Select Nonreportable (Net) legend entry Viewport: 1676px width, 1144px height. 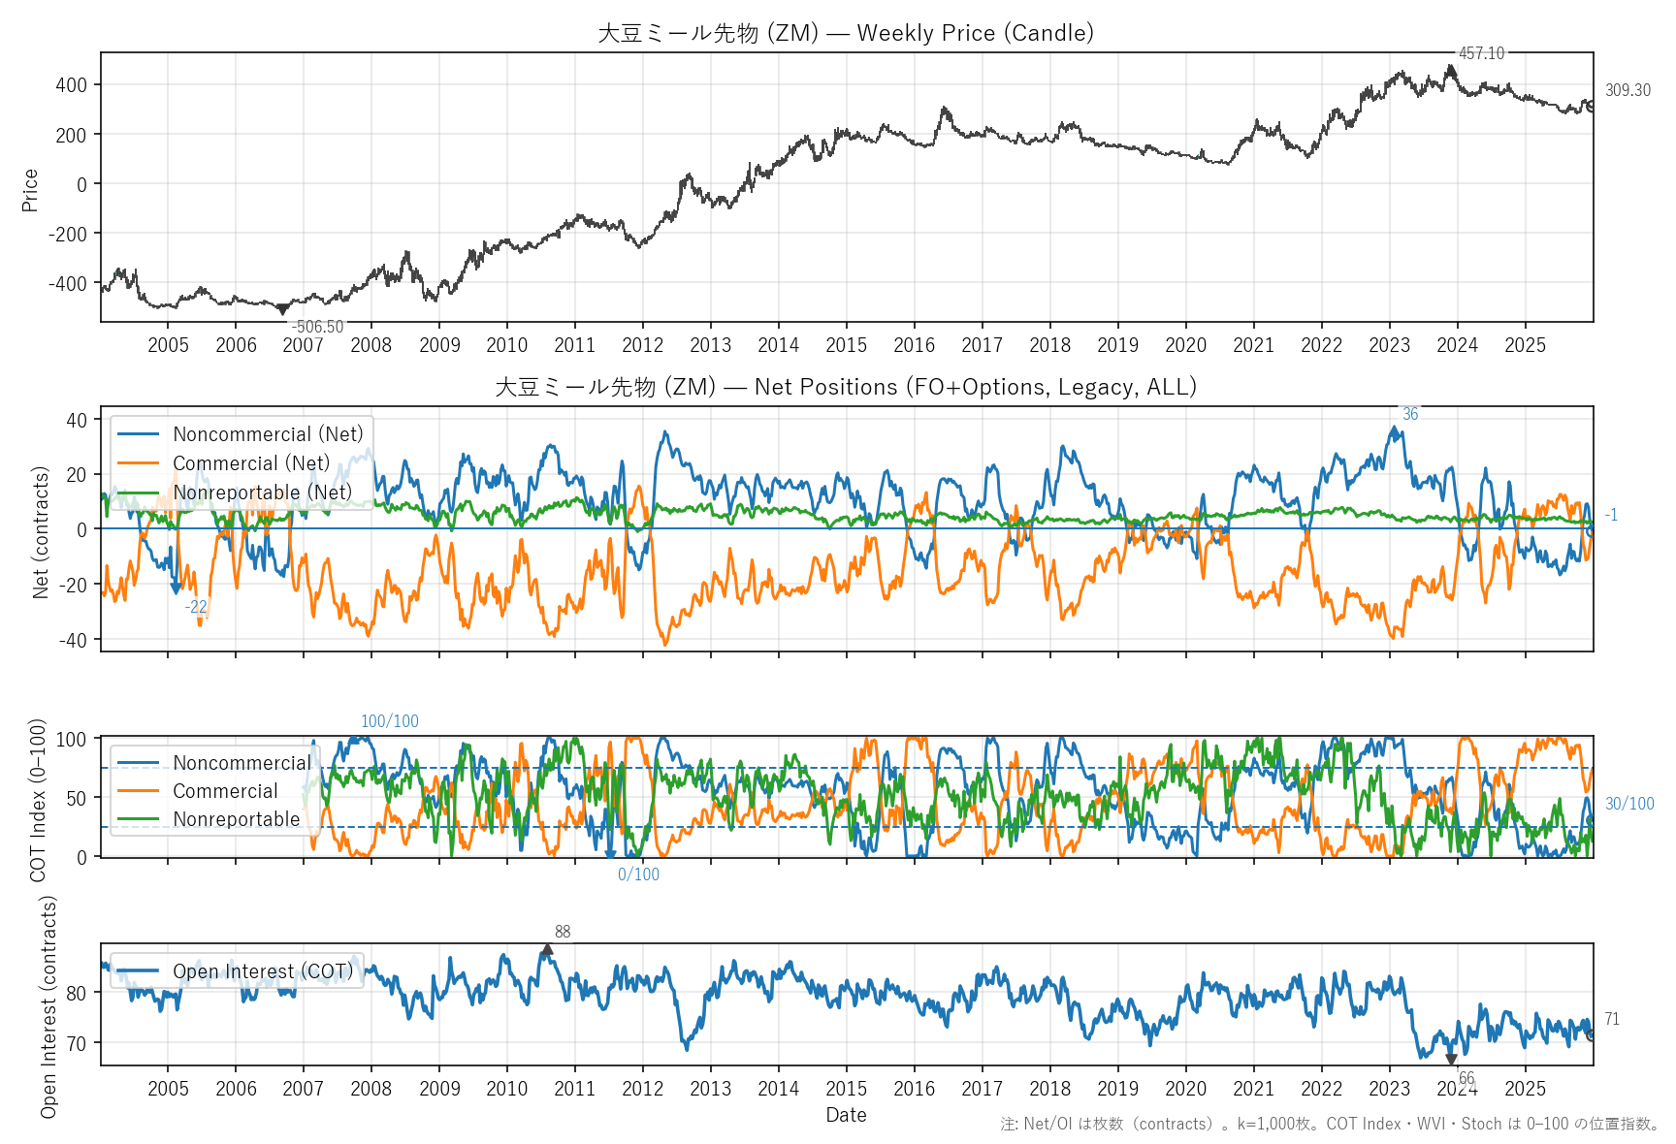tap(262, 493)
